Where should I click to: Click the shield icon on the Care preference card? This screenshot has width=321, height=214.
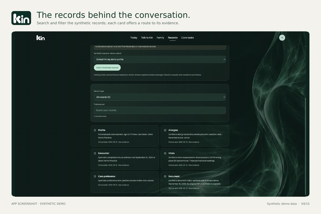coord(95,177)
